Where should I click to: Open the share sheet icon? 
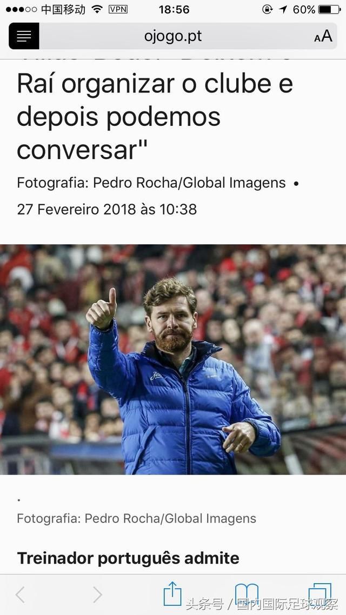coord(172,593)
